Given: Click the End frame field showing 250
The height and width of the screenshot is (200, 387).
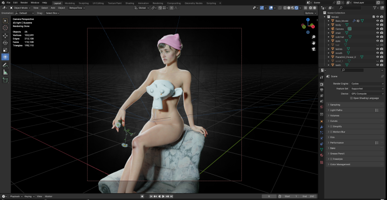Looking at the screenshot, I should click(308, 197).
